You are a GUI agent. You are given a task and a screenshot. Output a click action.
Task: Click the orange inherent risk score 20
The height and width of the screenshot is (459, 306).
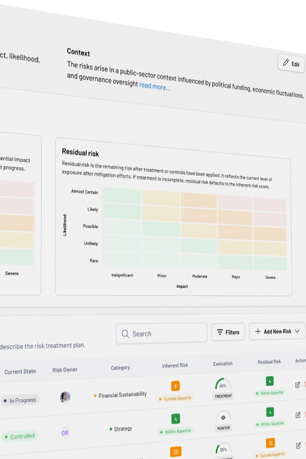[176, 452]
